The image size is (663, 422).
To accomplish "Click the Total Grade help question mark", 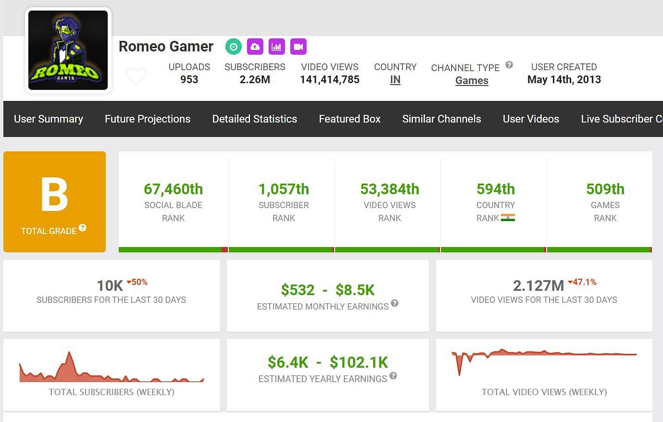I will (83, 228).
